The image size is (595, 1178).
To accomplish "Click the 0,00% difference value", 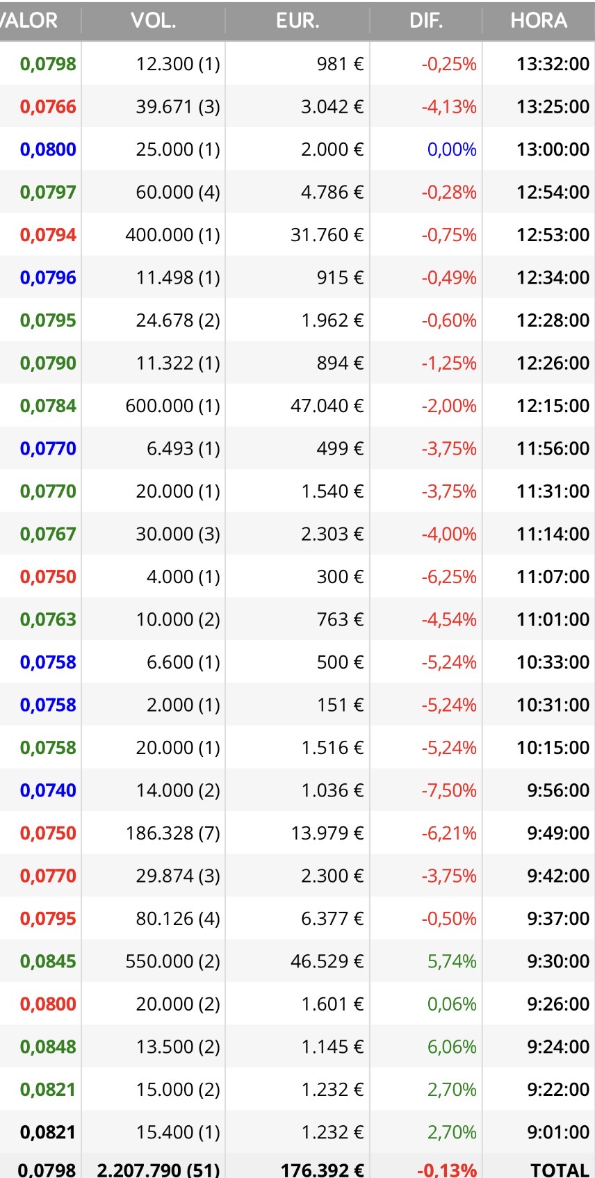I will pos(452,149).
